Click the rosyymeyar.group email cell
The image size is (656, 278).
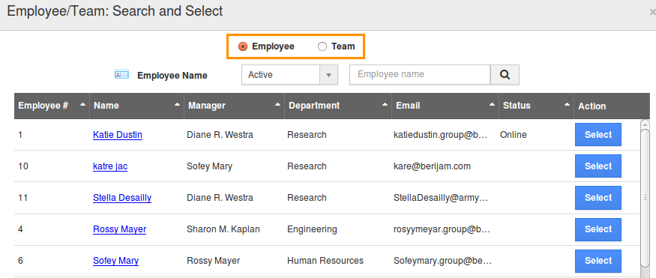[442, 229]
